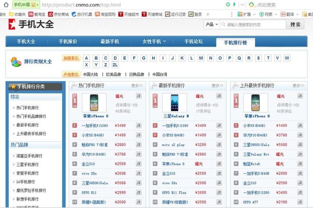Open the 翻译 translate dropdown
This screenshot has width=313, height=208.
(x=289, y=14)
